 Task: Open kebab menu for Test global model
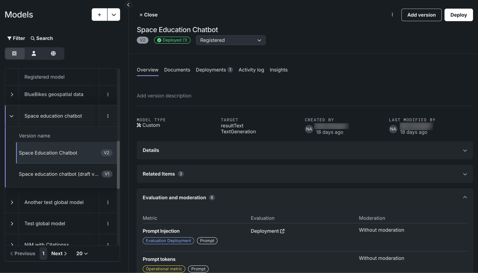(108, 224)
